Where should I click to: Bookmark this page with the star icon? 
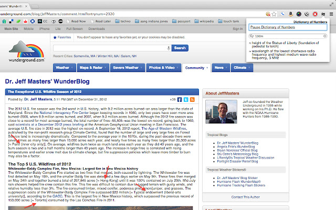pyautogui.click(x=274, y=14)
